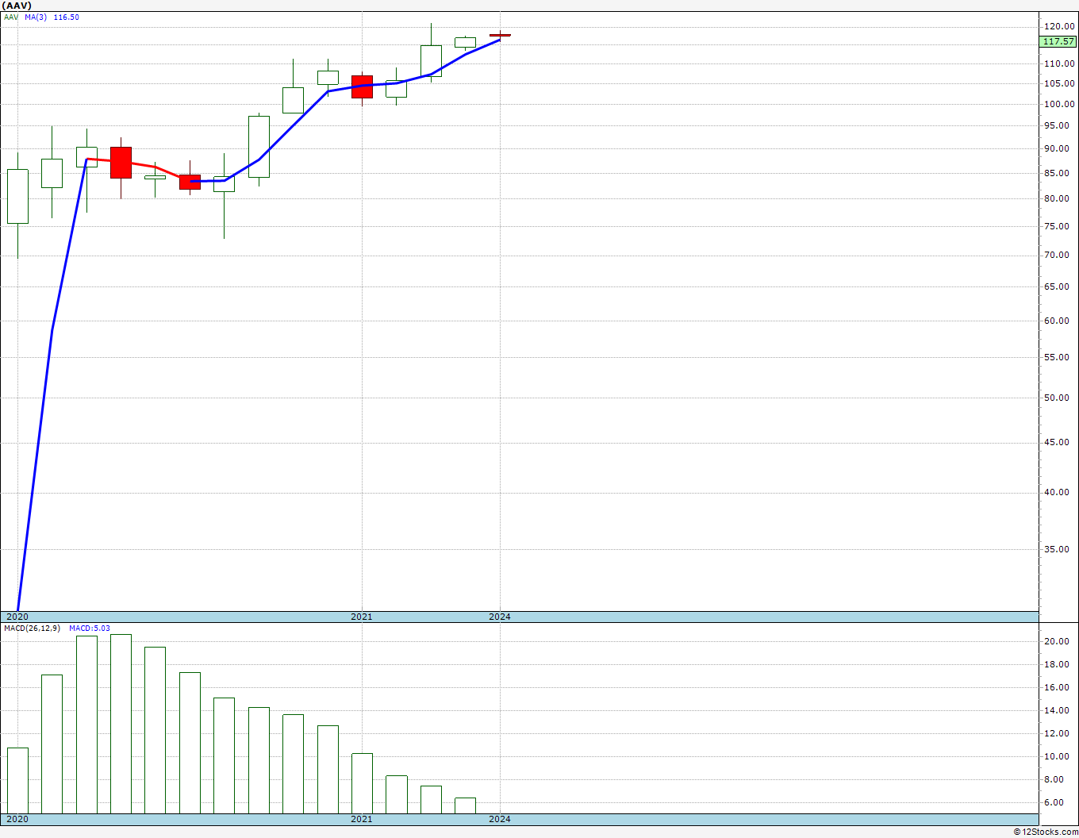Click the green 117.57 current price tag
This screenshot has width=1079, height=838.
coord(1058,41)
